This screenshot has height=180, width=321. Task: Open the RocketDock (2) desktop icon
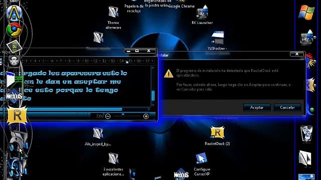pos(217,136)
